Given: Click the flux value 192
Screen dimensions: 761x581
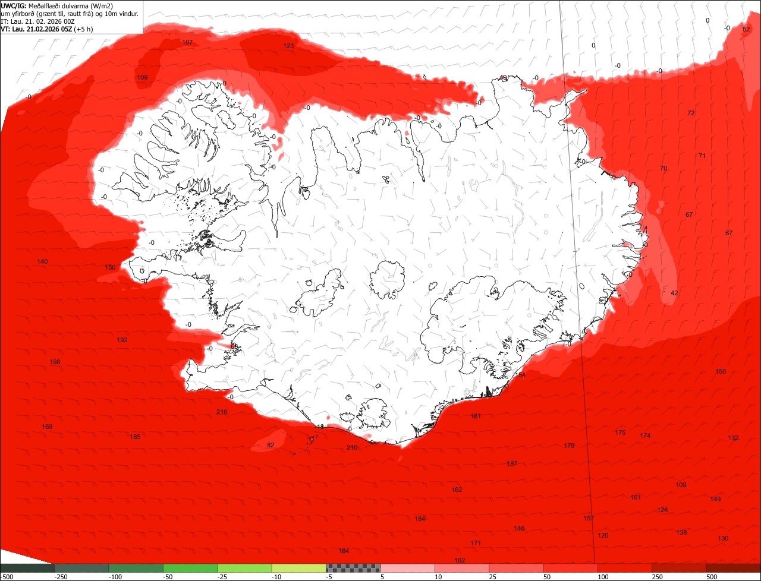Looking at the screenshot, I should pos(122,340).
